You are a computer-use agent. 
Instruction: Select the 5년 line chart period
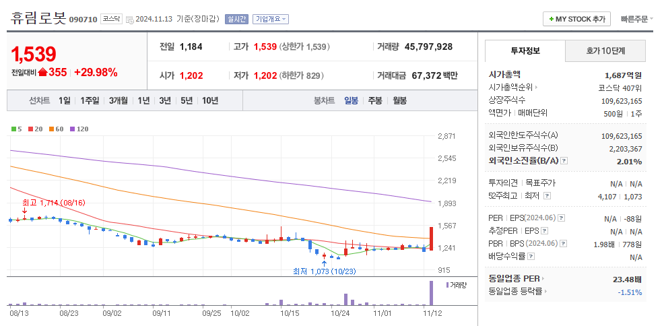coord(187,101)
